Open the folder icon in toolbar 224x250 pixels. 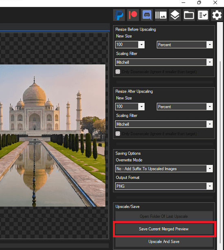click(189, 15)
